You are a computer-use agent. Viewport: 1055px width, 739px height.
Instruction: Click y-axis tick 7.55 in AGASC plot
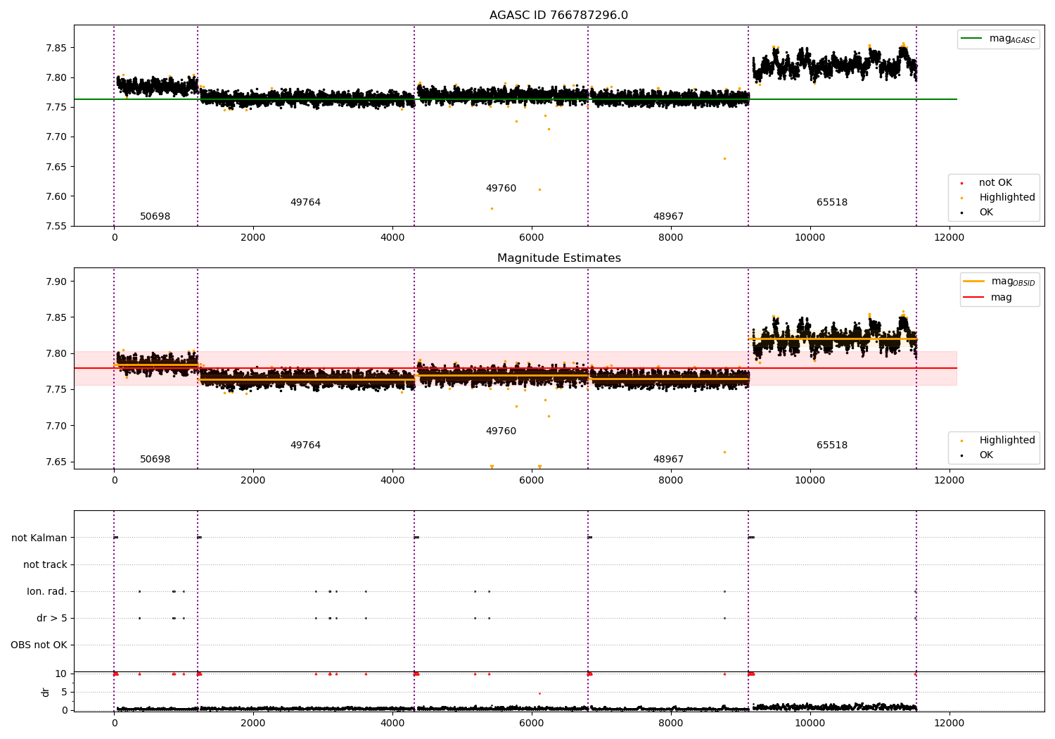[56, 226]
